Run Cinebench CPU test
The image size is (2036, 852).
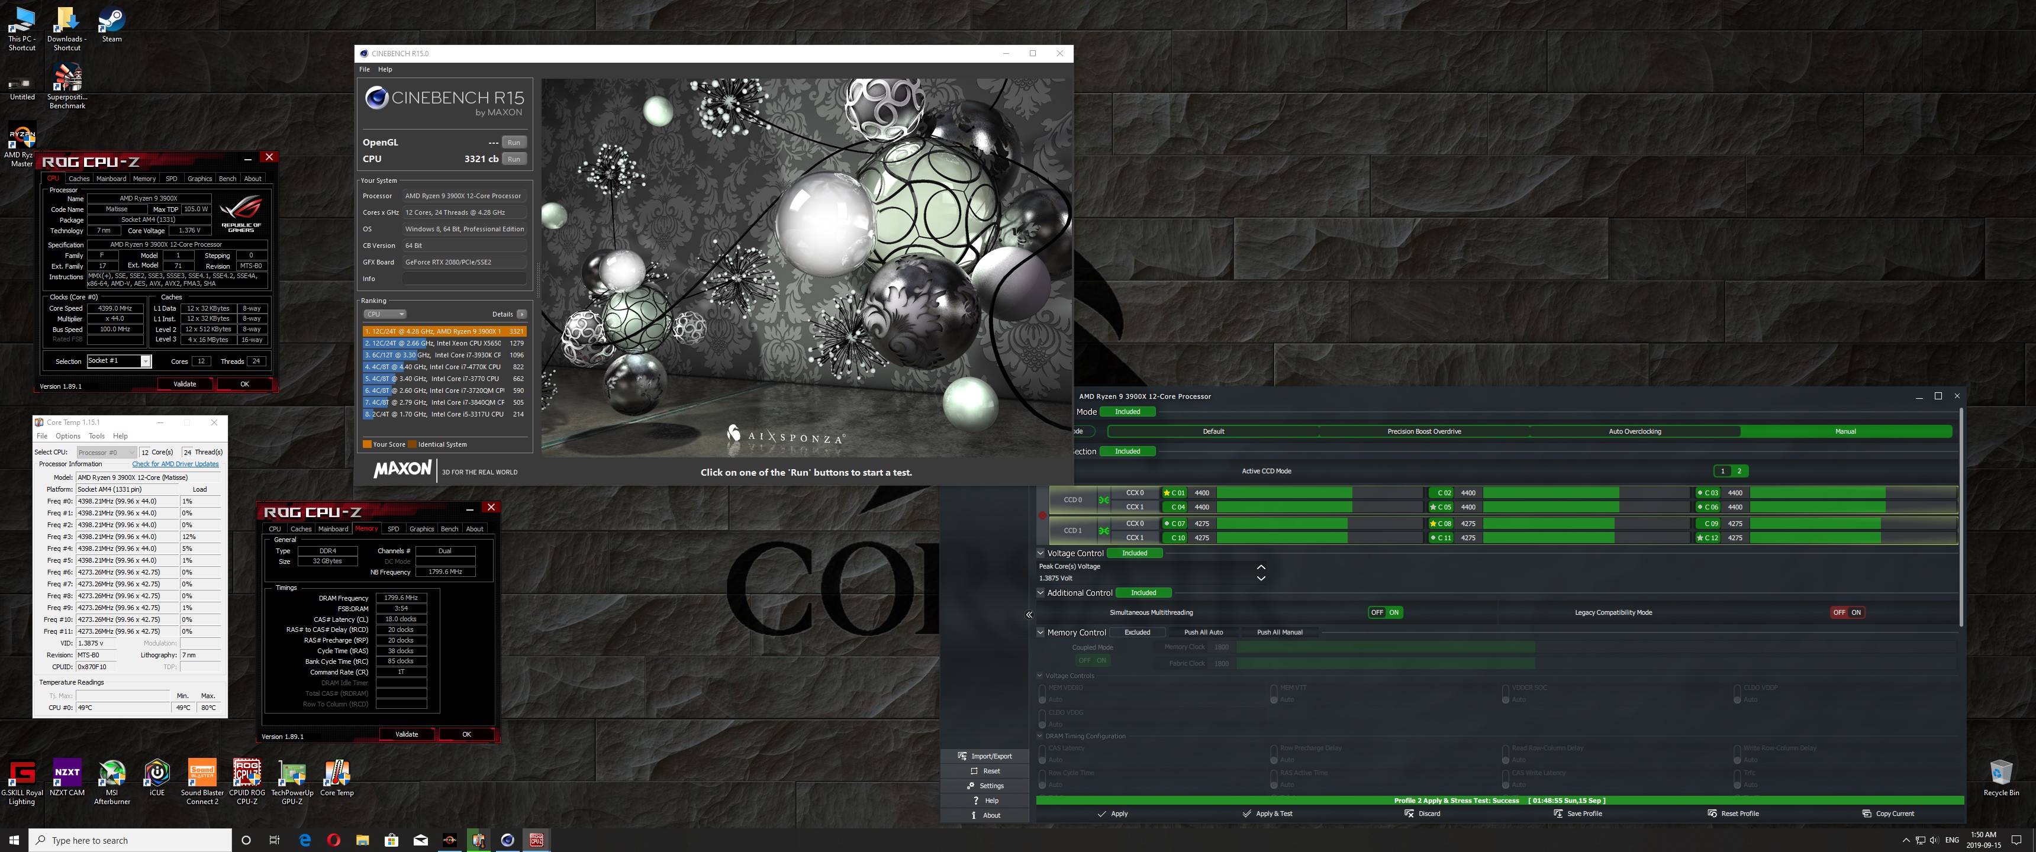point(514,159)
